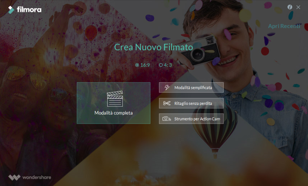This screenshot has width=308, height=186.
Task: Open Ritaglio senza perdita tool
Action: [x=191, y=103]
